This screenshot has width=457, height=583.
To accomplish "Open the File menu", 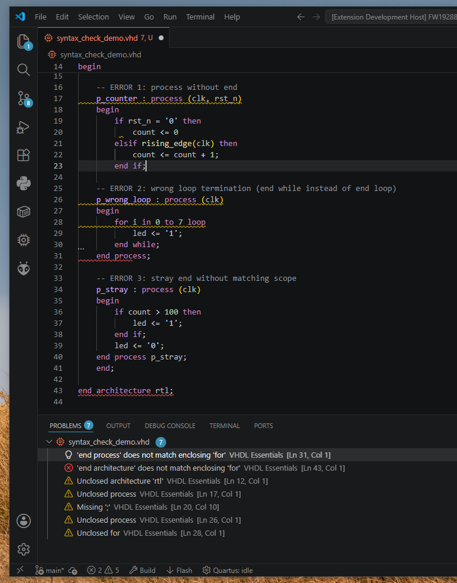I will [x=41, y=17].
